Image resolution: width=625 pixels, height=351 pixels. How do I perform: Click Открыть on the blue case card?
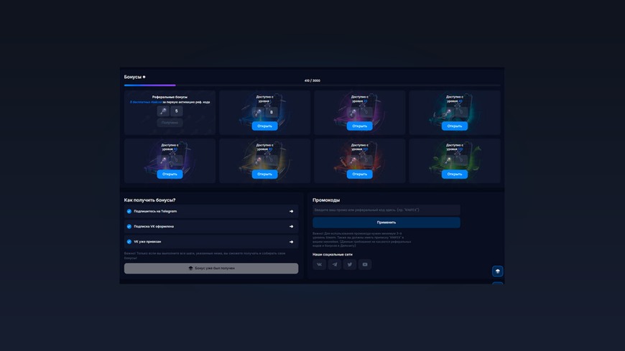click(264, 126)
